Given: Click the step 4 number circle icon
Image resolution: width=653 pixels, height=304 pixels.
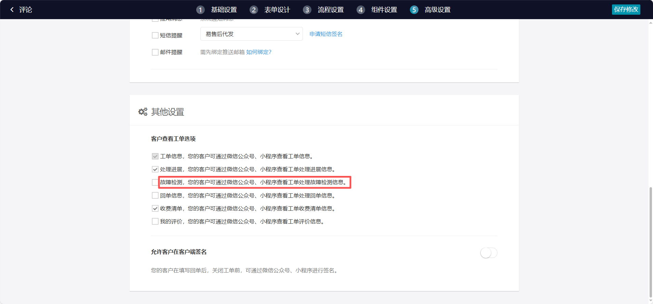Looking at the screenshot, I should click(x=361, y=10).
